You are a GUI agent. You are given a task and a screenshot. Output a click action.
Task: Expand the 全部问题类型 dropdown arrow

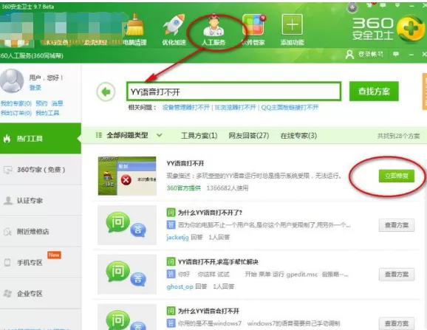(160, 135)
